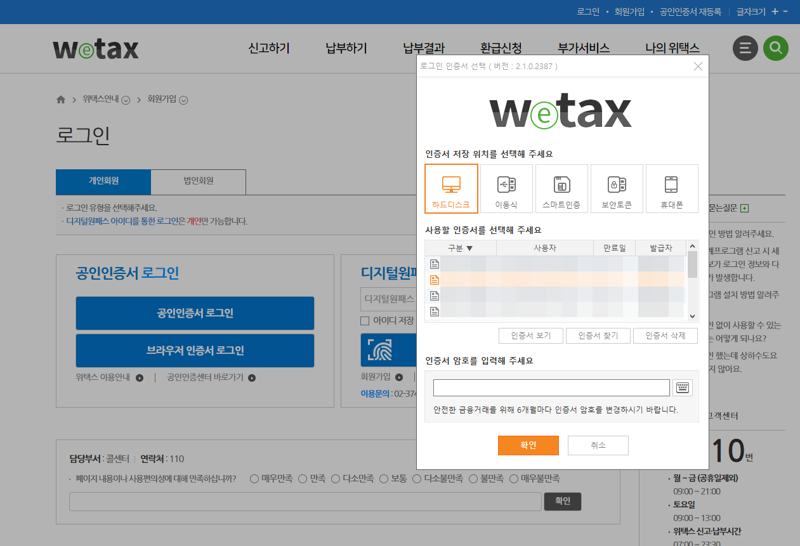Close the certificate selection dialog with X
This screenshot has width=800, height=546.
click(698, 66)
